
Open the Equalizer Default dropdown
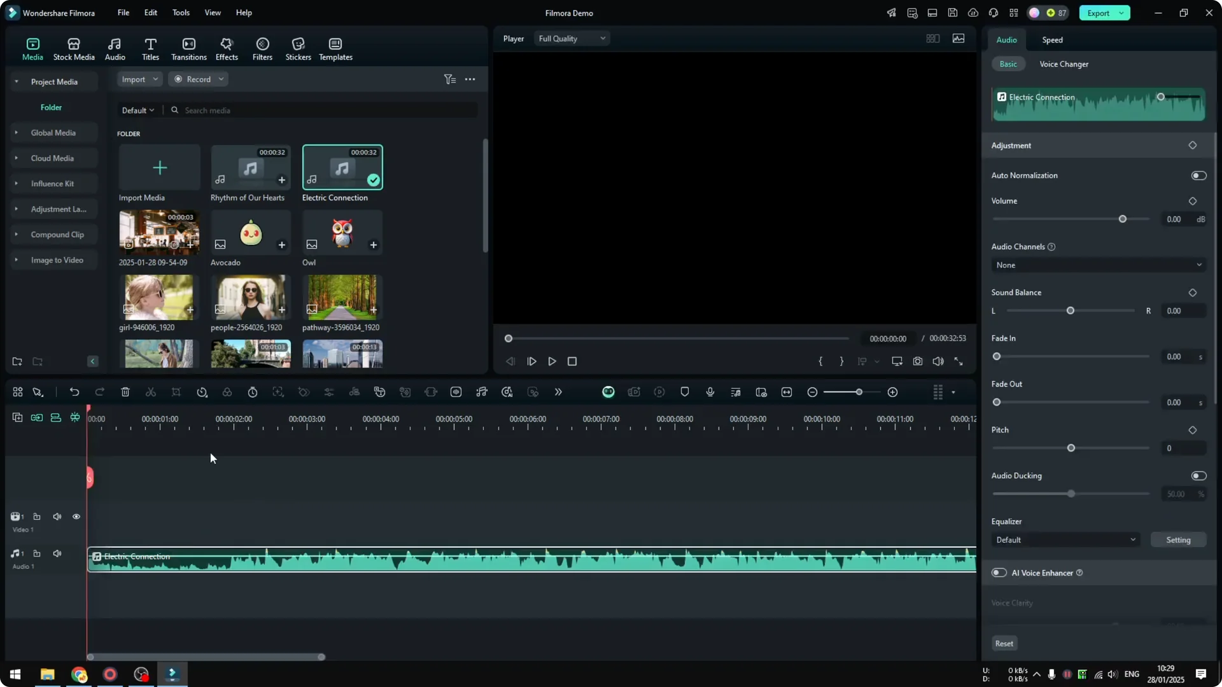1065,539
